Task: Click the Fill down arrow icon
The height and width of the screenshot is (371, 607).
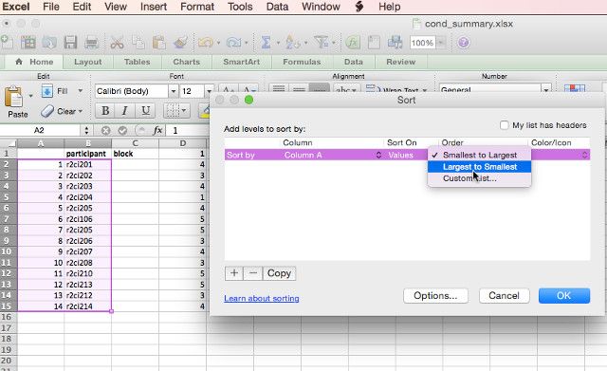Action: click(46, 91)
